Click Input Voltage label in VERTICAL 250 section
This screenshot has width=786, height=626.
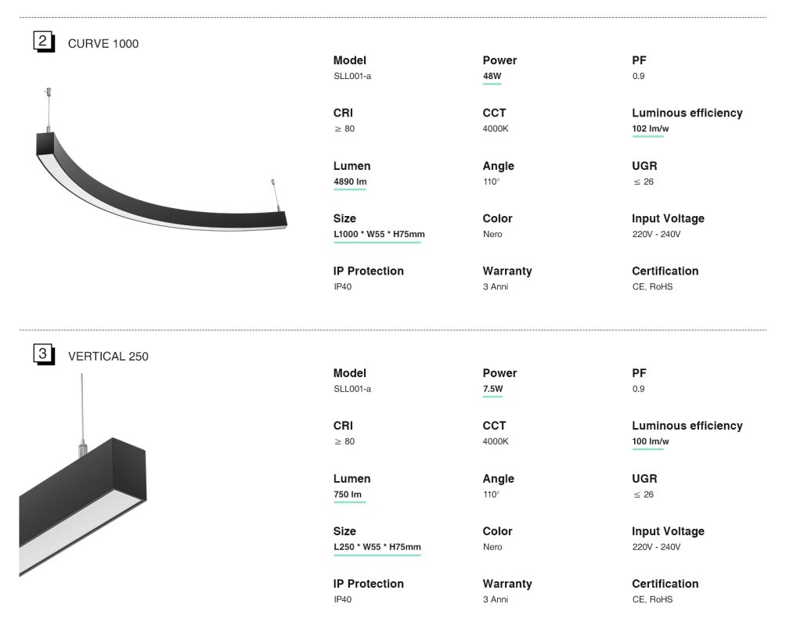(668, 531)
